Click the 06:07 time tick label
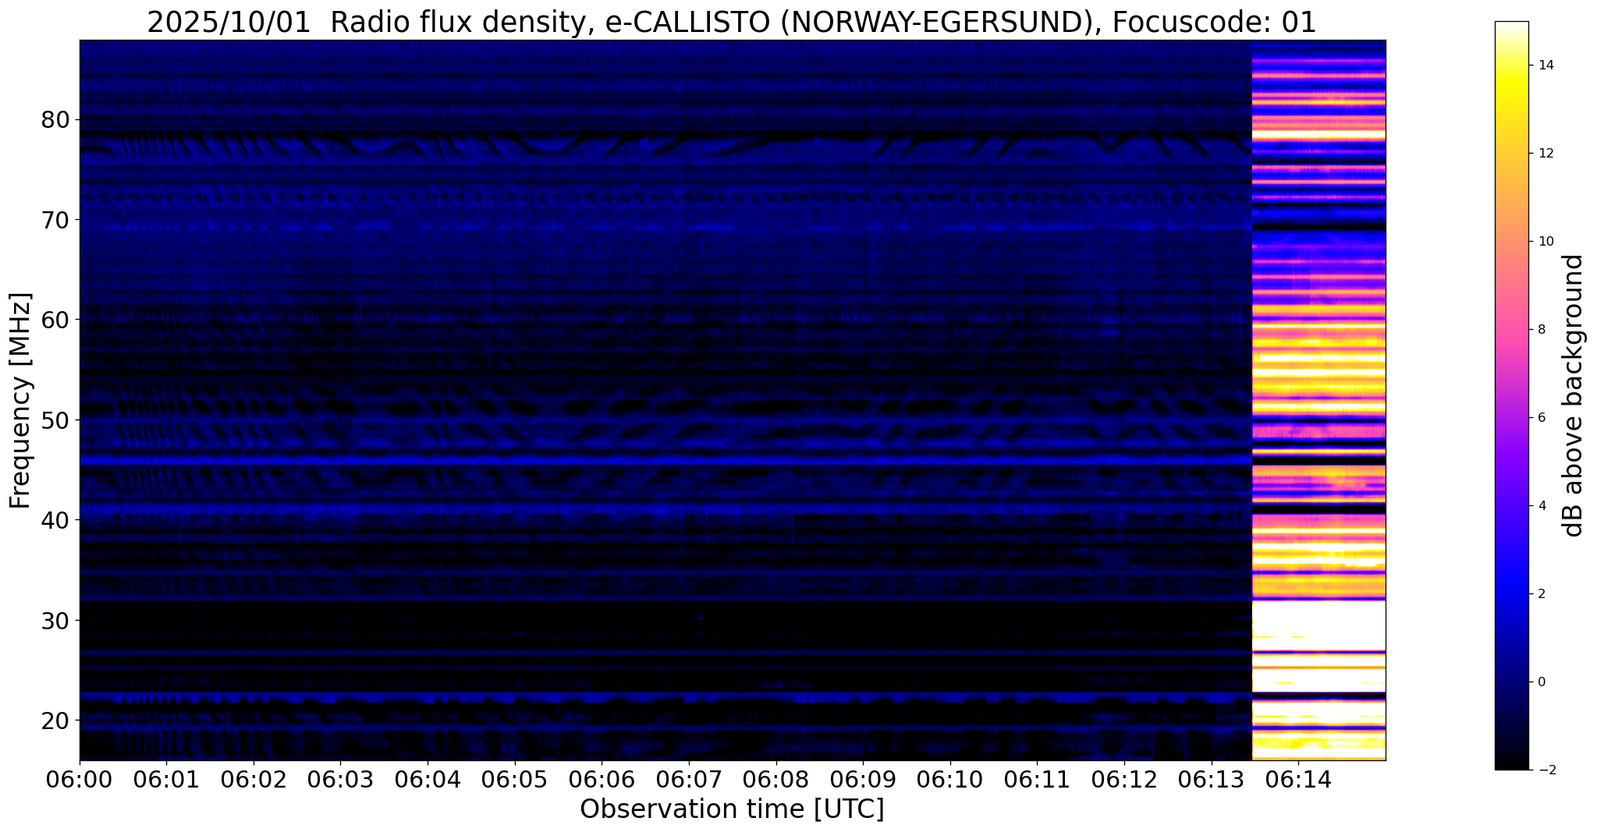This screenshot has height=832, width=1597. tap(689, 781)
